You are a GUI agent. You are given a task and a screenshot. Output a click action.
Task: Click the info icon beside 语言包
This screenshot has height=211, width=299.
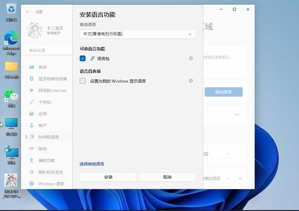tap(191, 58)
